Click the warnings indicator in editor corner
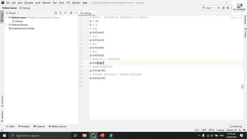The width and height of the screenshot is (247, 139). [233, 18]
